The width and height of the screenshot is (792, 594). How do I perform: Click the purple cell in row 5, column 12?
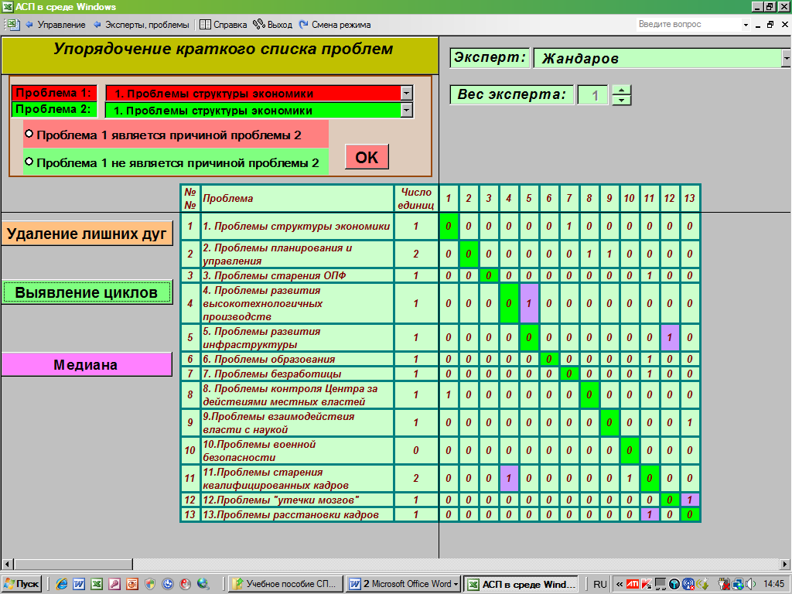coord(670,337)
